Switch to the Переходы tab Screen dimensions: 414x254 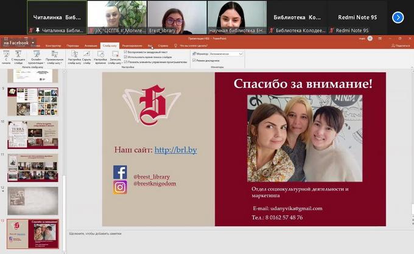(72, 46)
